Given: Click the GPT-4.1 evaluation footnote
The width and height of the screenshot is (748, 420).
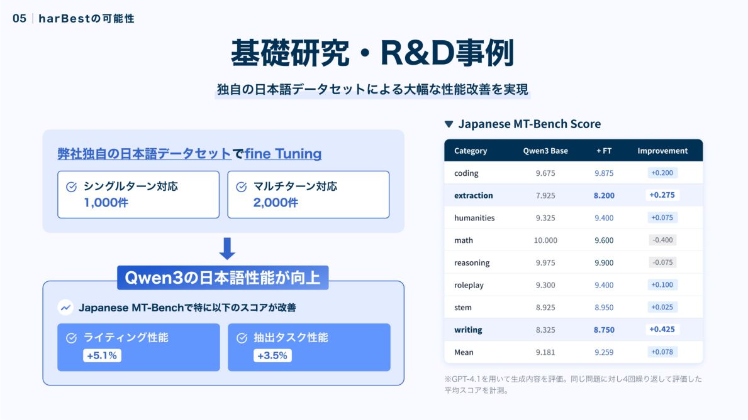Looking at the screenshot, I should [573, 385].
